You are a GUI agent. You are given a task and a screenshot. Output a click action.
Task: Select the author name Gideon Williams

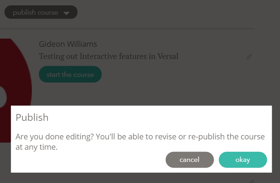68,44
